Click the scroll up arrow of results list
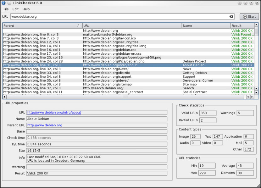The image size is (261, 188). tap(256, 25)
